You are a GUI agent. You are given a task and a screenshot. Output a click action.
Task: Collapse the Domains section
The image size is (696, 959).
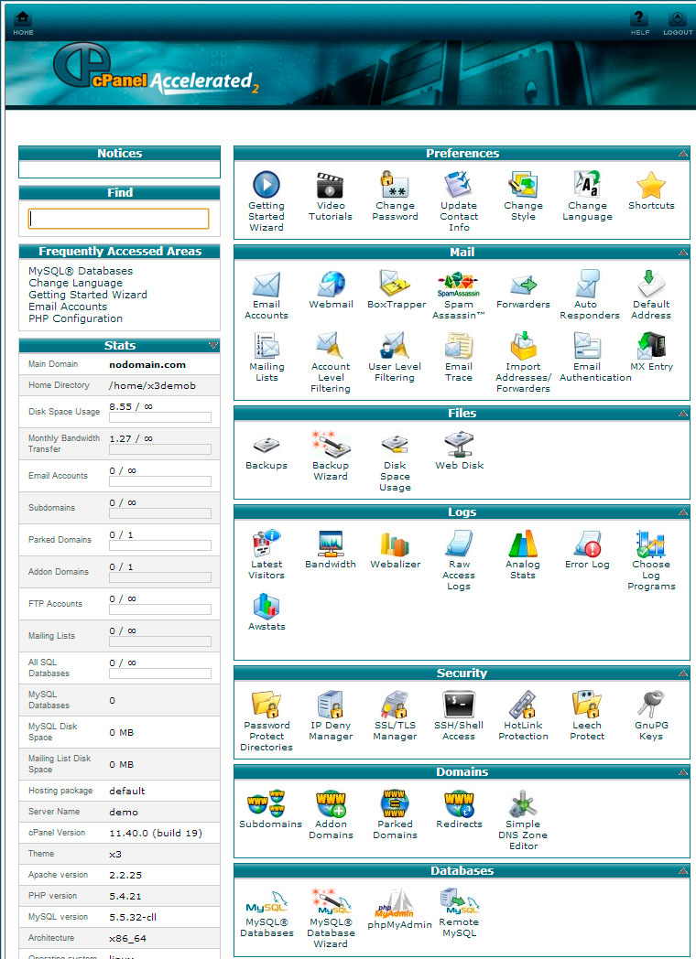coord(682,772)
